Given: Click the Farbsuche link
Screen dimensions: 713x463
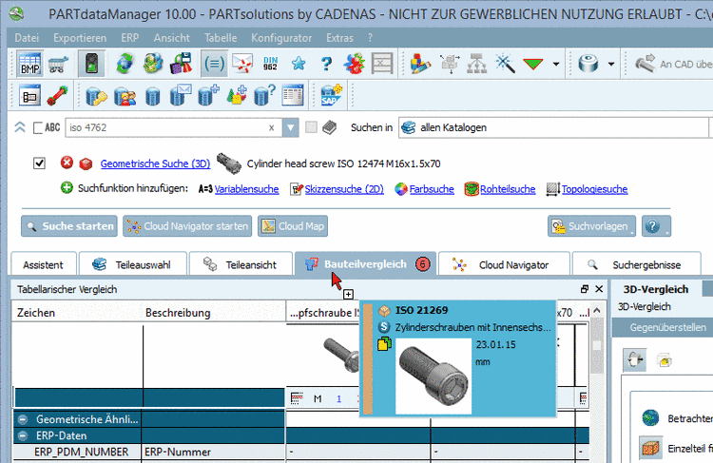Looking at the screenshot, I should click(x=432, y=189).
